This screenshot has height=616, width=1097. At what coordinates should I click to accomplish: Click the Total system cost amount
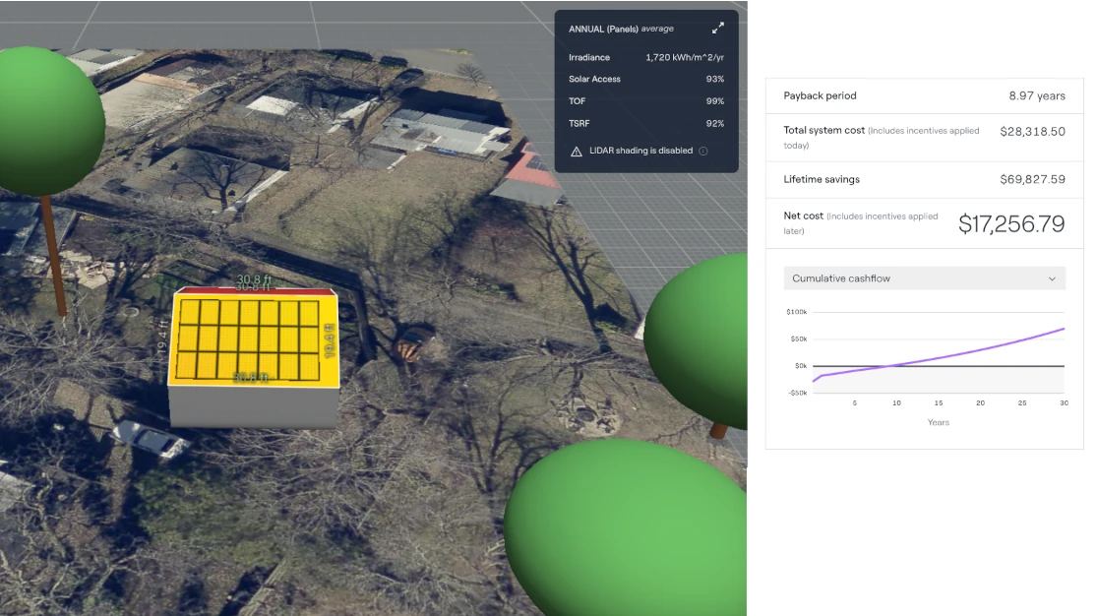click(x=1031, y=131)
